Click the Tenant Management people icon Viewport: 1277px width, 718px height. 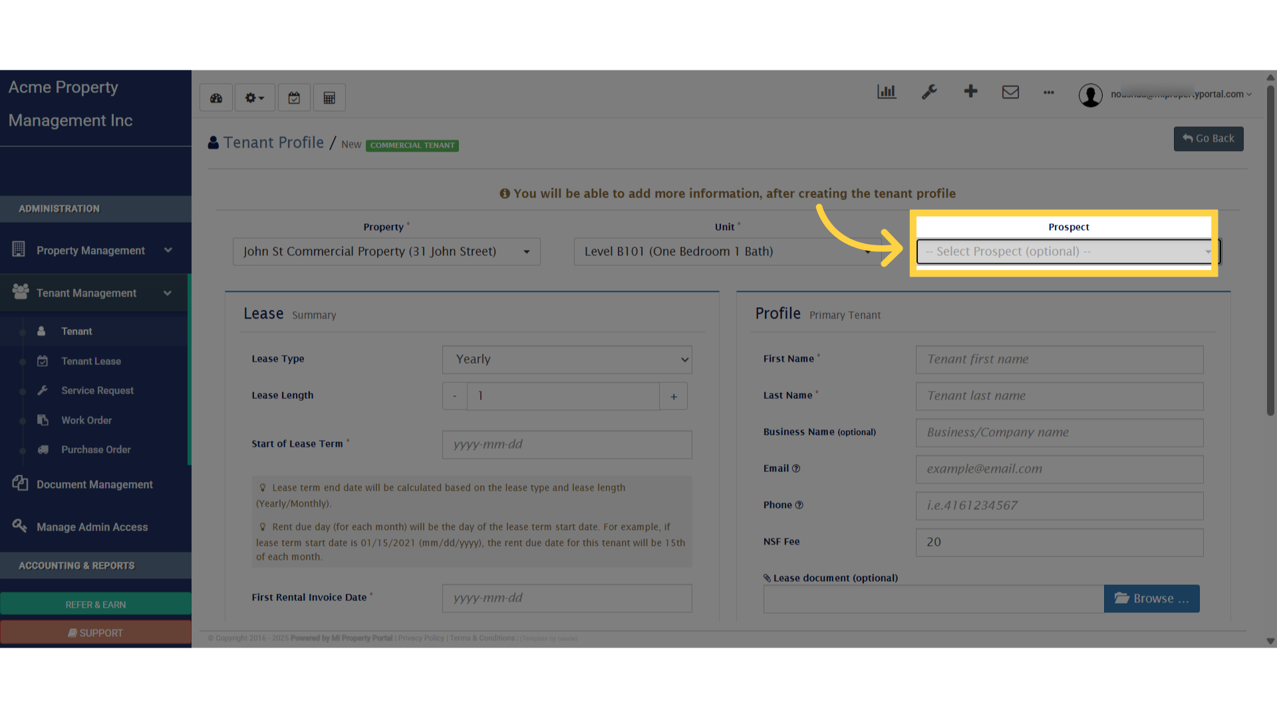(21, 291)
